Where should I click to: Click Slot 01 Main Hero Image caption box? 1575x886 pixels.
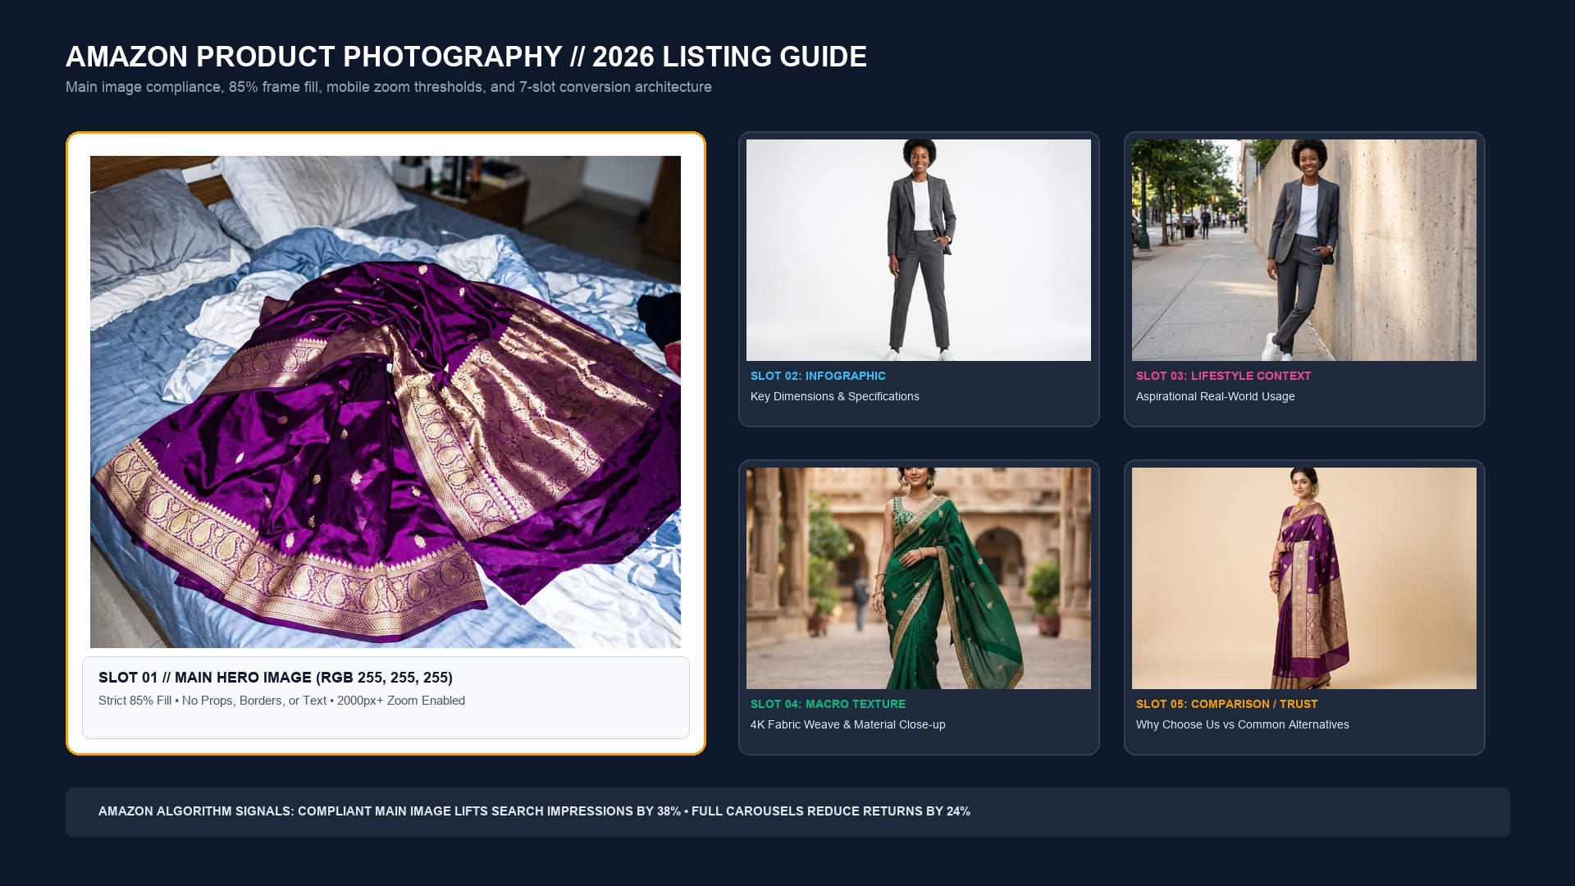point(386,697)
